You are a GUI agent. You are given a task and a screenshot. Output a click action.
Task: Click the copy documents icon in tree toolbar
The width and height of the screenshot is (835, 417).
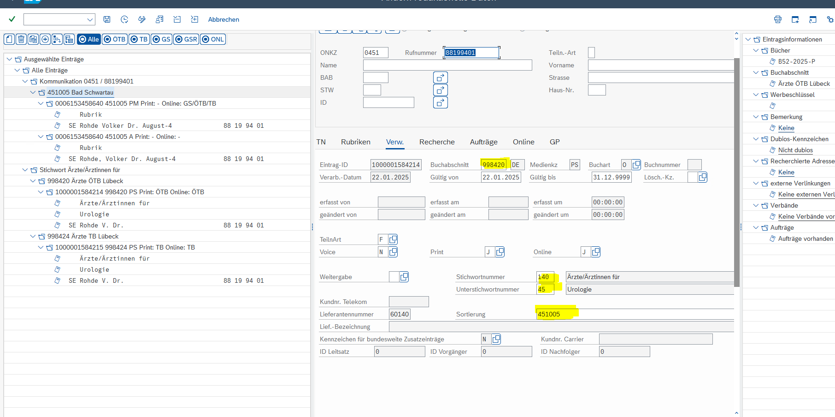[x=33, y=39]
